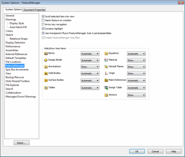The width and height of the screenshot is (185, 157).
Task: Open Spin Box Increments options
Action: tap(17, 69)
